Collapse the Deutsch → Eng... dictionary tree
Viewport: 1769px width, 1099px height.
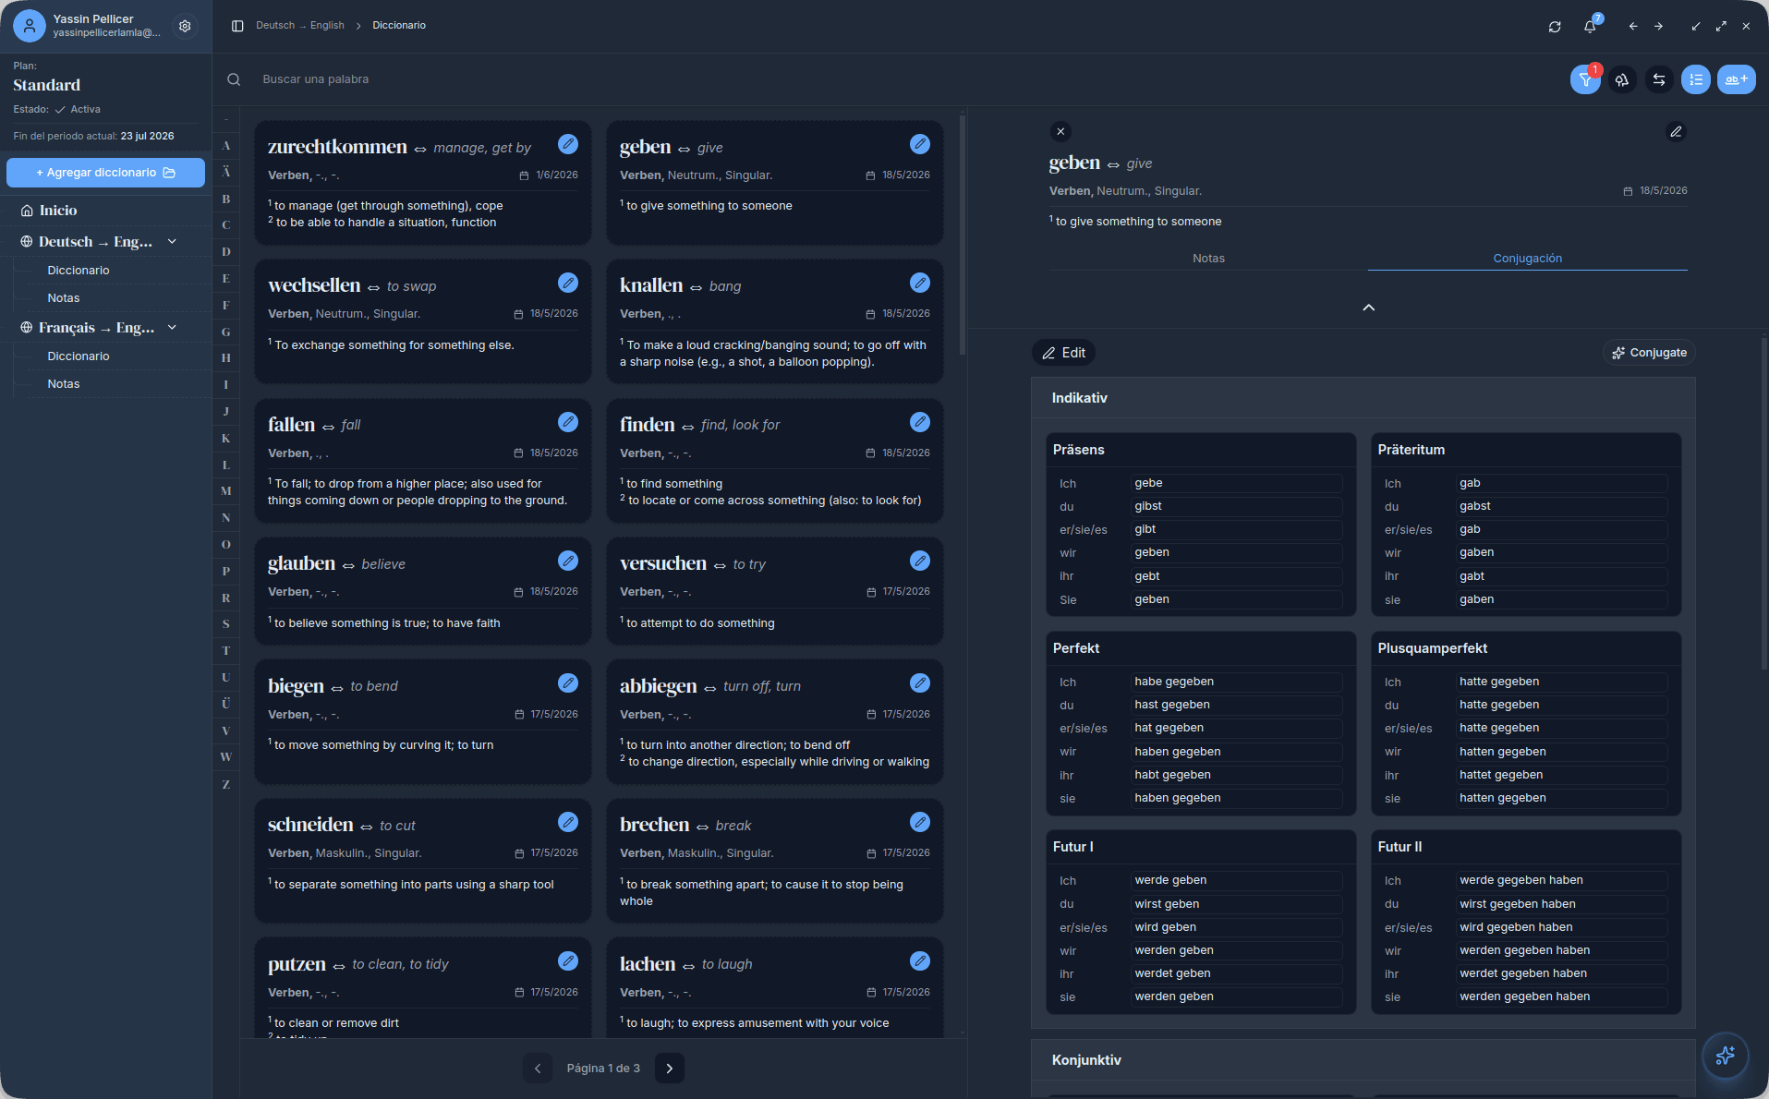172,242
